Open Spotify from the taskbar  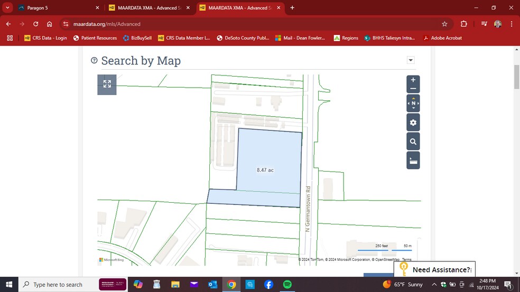tap(287, 285)
